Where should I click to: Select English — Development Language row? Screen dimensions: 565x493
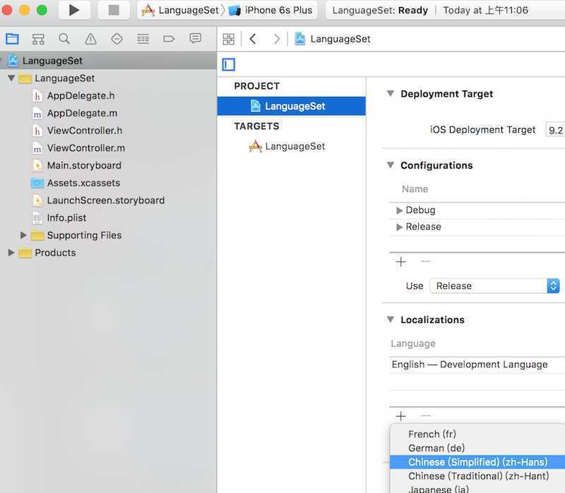pyautogui.click(x=477, y=364)
